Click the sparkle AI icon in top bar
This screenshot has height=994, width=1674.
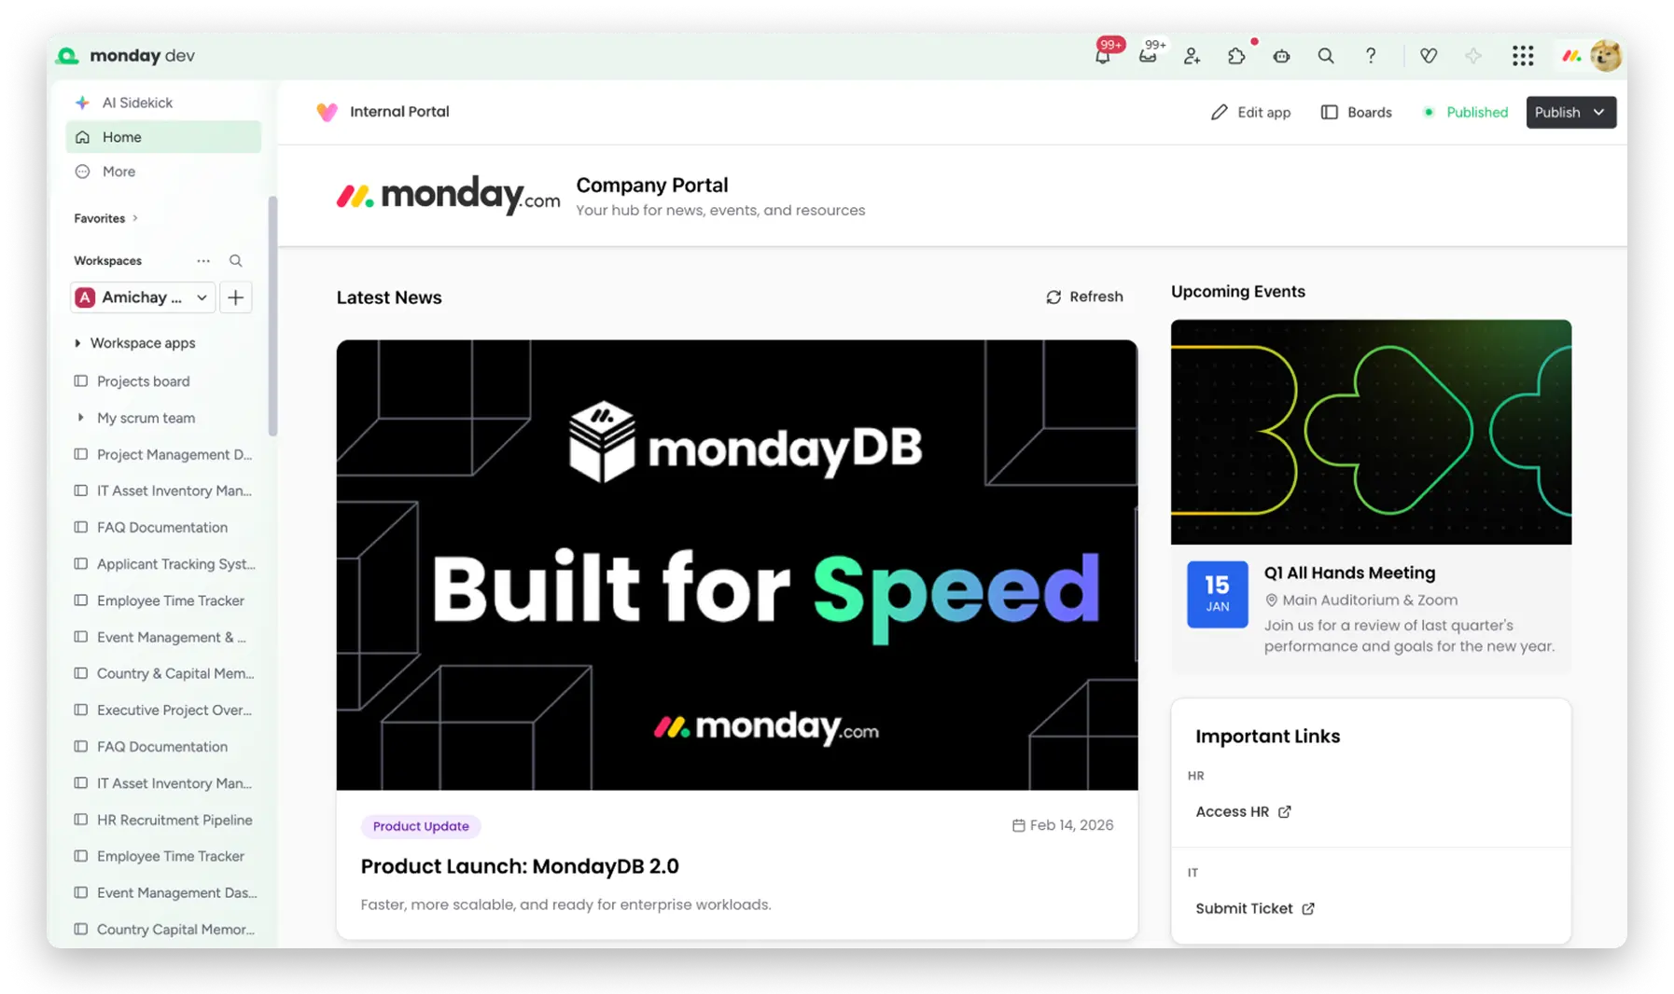[x=1472, y=56]
